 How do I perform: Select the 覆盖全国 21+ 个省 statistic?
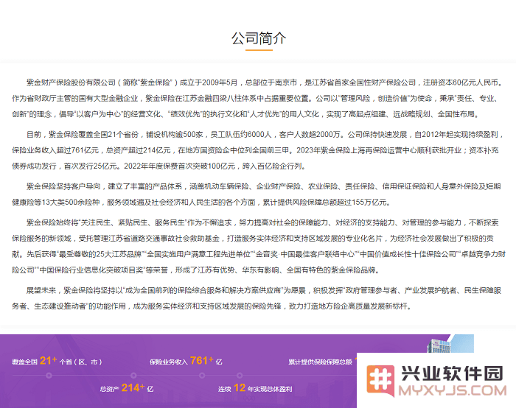point(57,361)
